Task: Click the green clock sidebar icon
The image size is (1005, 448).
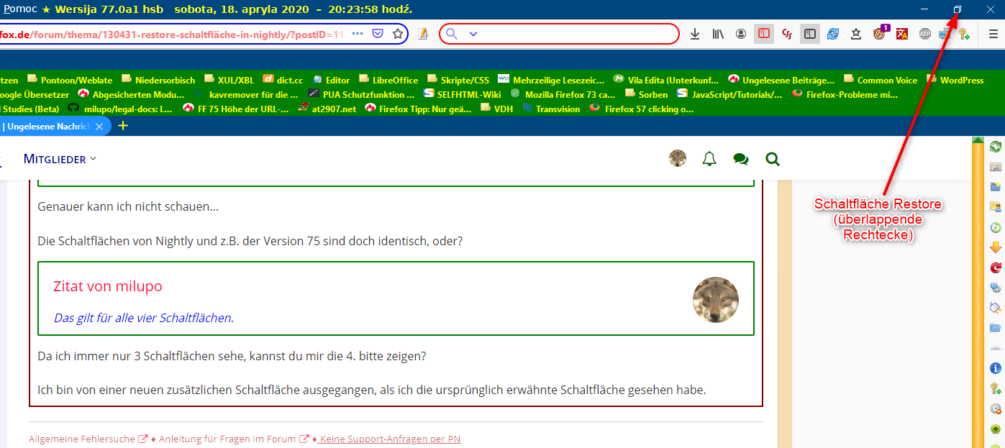Action: point(996,227)
